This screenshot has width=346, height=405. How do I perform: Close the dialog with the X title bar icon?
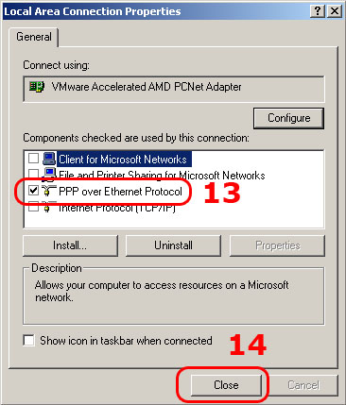coord(335,11)
